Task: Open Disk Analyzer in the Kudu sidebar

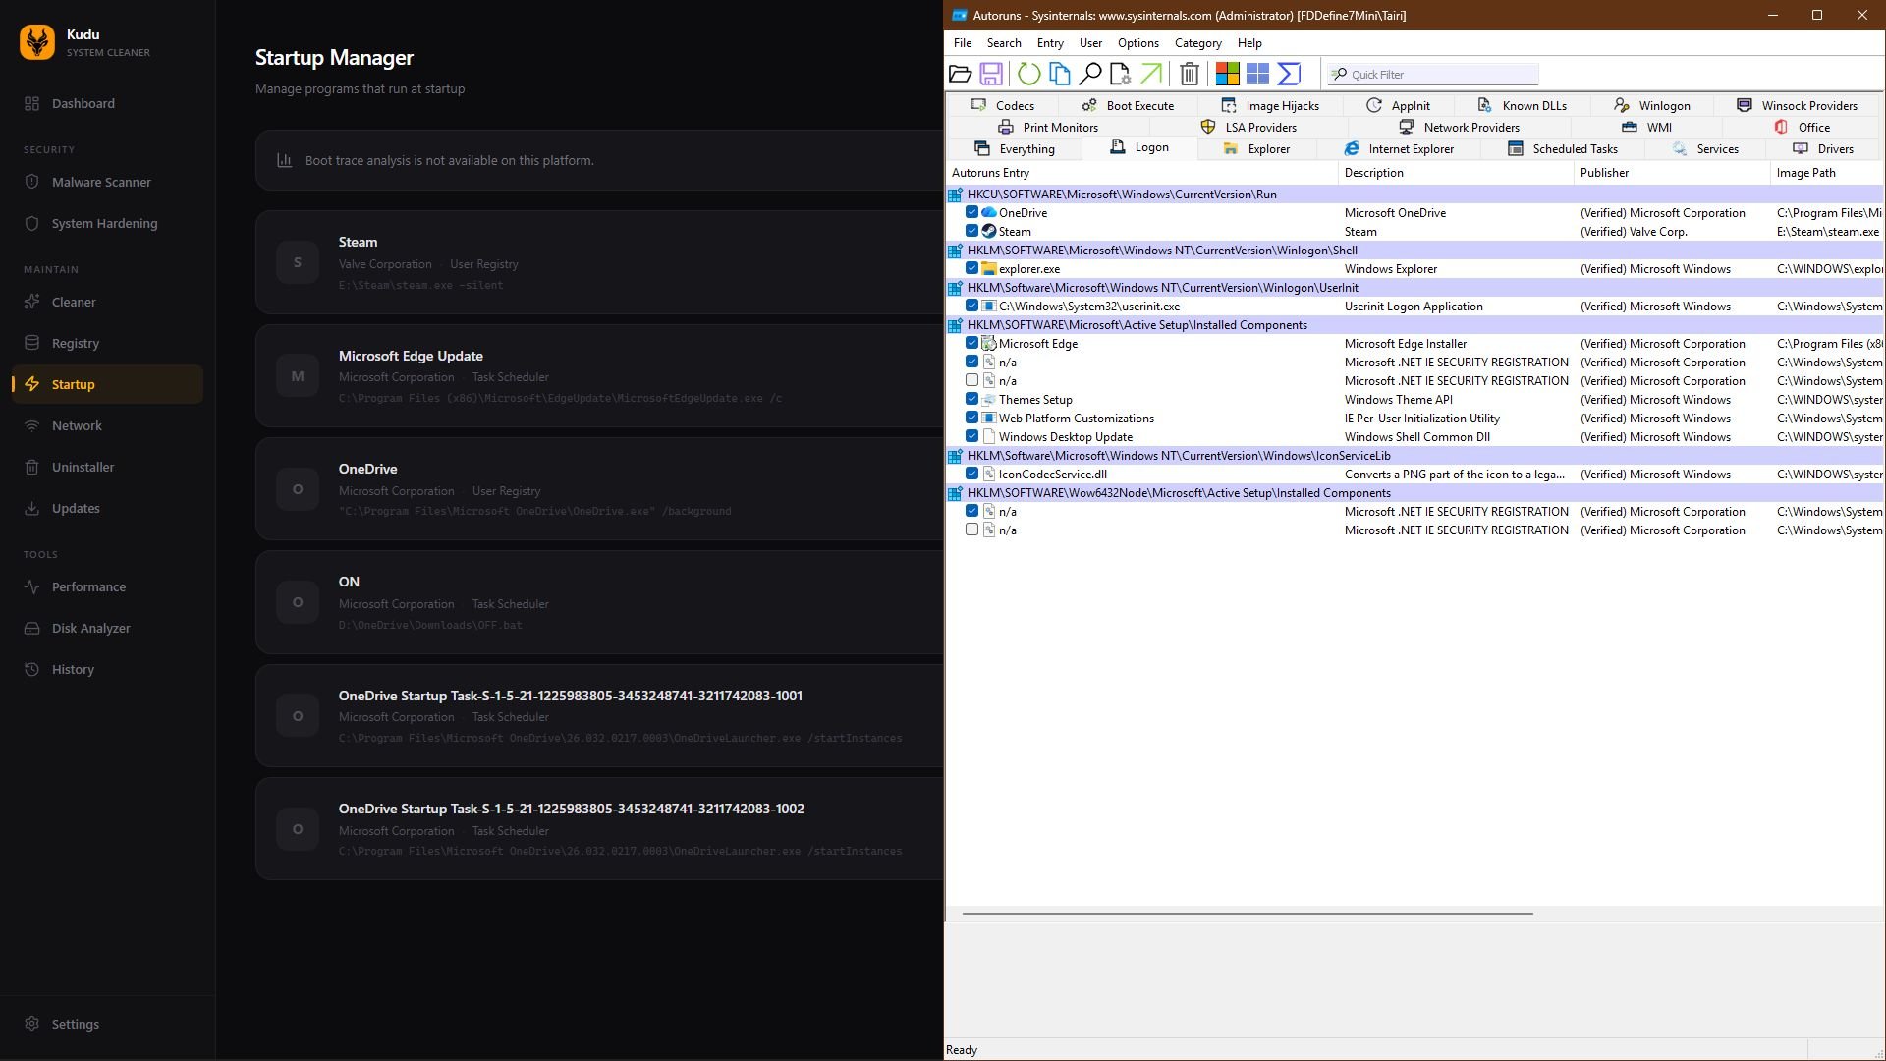Action: click(108, 628)
